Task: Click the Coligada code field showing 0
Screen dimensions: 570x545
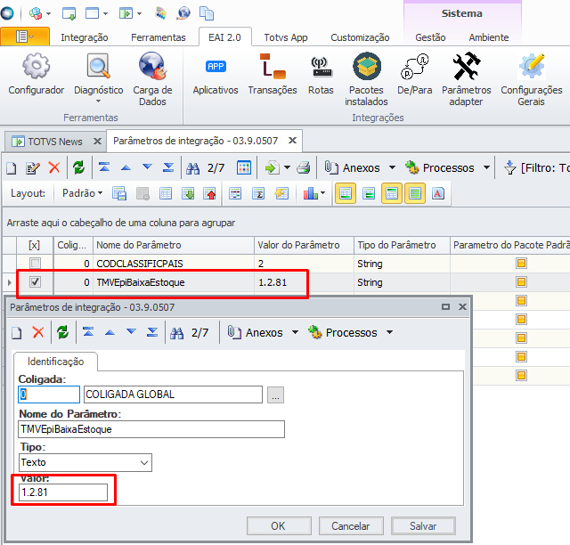Action: point(49,395)
